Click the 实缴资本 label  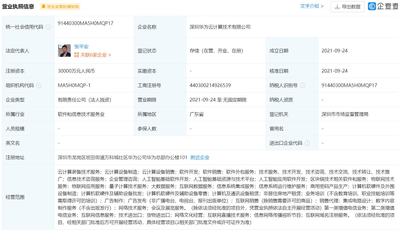tap(147, 71)
